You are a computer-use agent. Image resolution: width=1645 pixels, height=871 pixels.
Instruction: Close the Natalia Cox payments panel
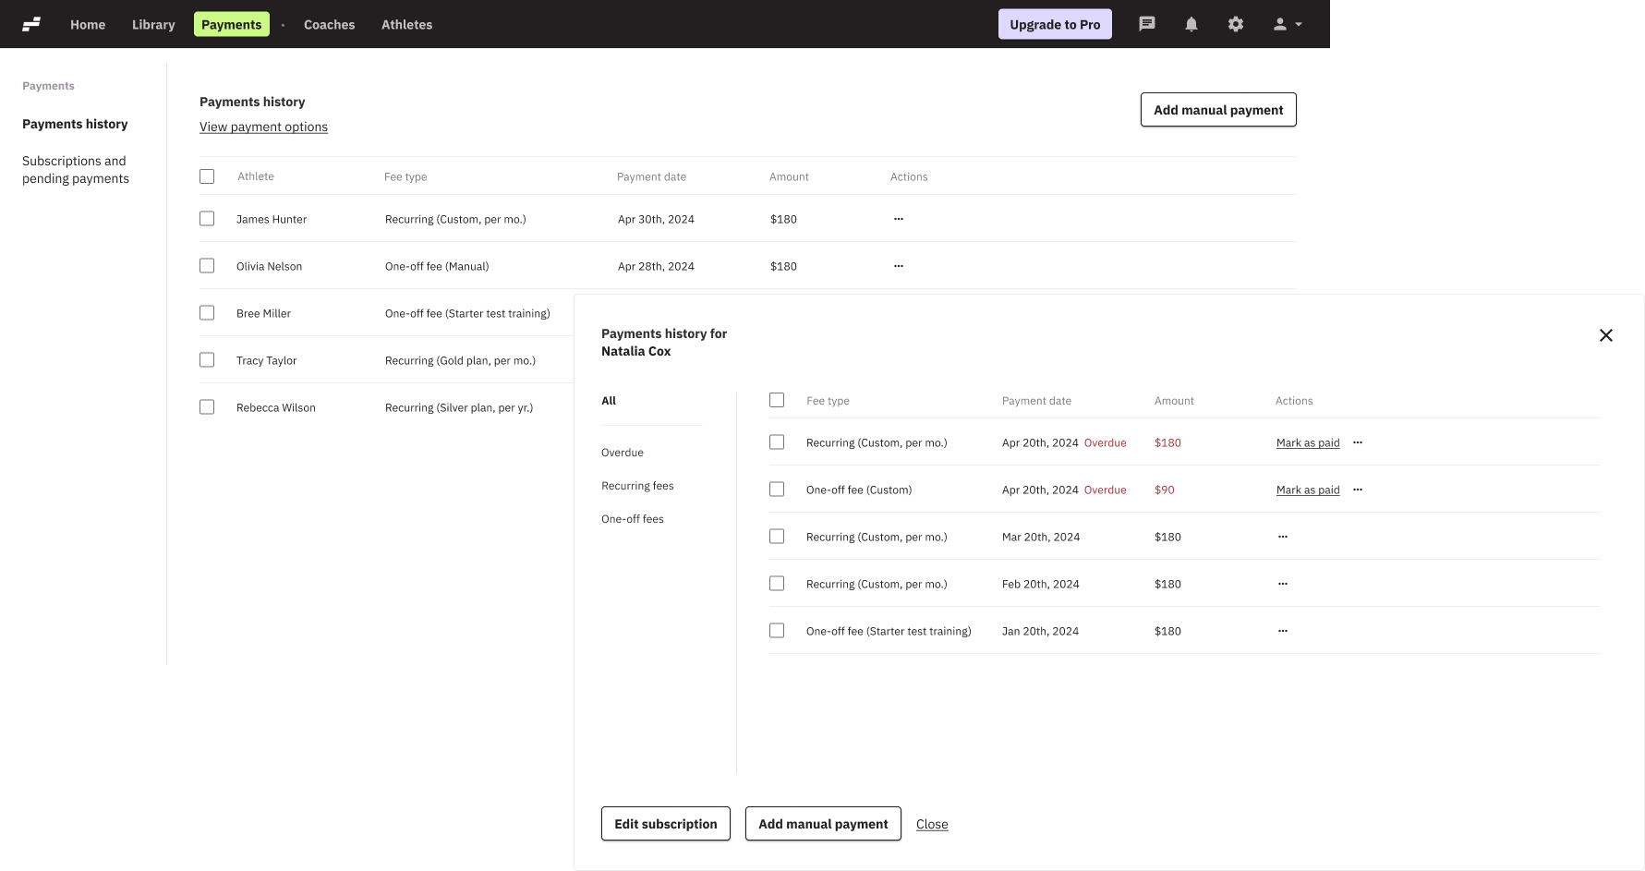1605,335
